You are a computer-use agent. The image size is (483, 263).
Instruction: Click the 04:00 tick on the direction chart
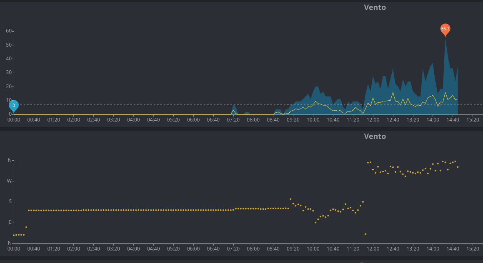click(133, 248)
